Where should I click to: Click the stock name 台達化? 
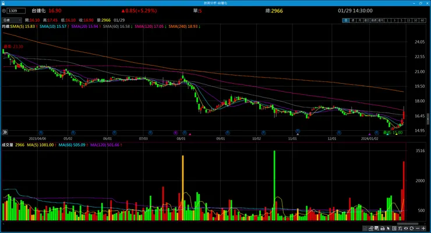[38, 10]
